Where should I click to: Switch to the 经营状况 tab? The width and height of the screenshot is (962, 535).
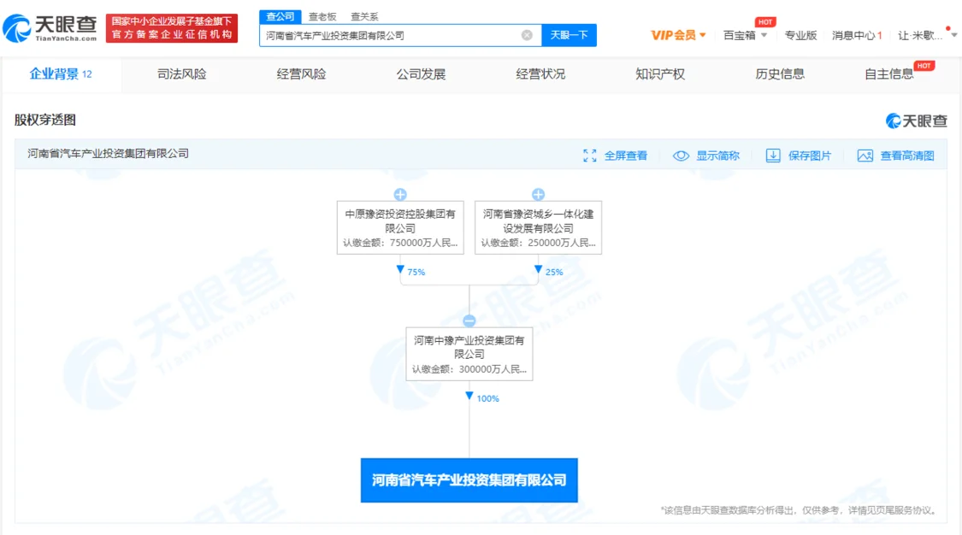point(540,74)
